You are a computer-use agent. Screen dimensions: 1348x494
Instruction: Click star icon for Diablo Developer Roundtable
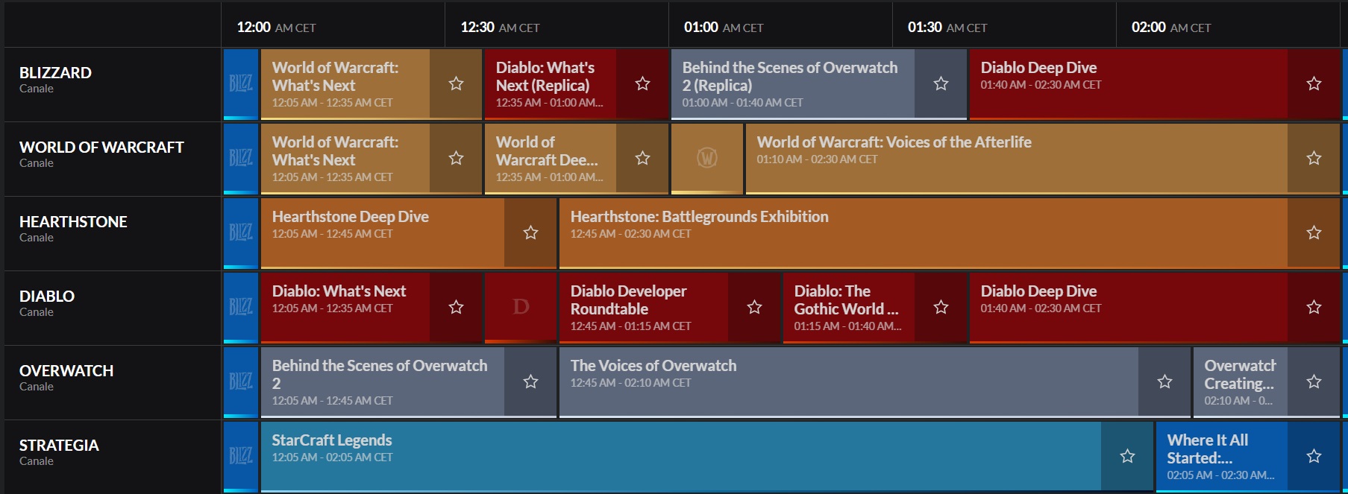click(x=754, y=308)
